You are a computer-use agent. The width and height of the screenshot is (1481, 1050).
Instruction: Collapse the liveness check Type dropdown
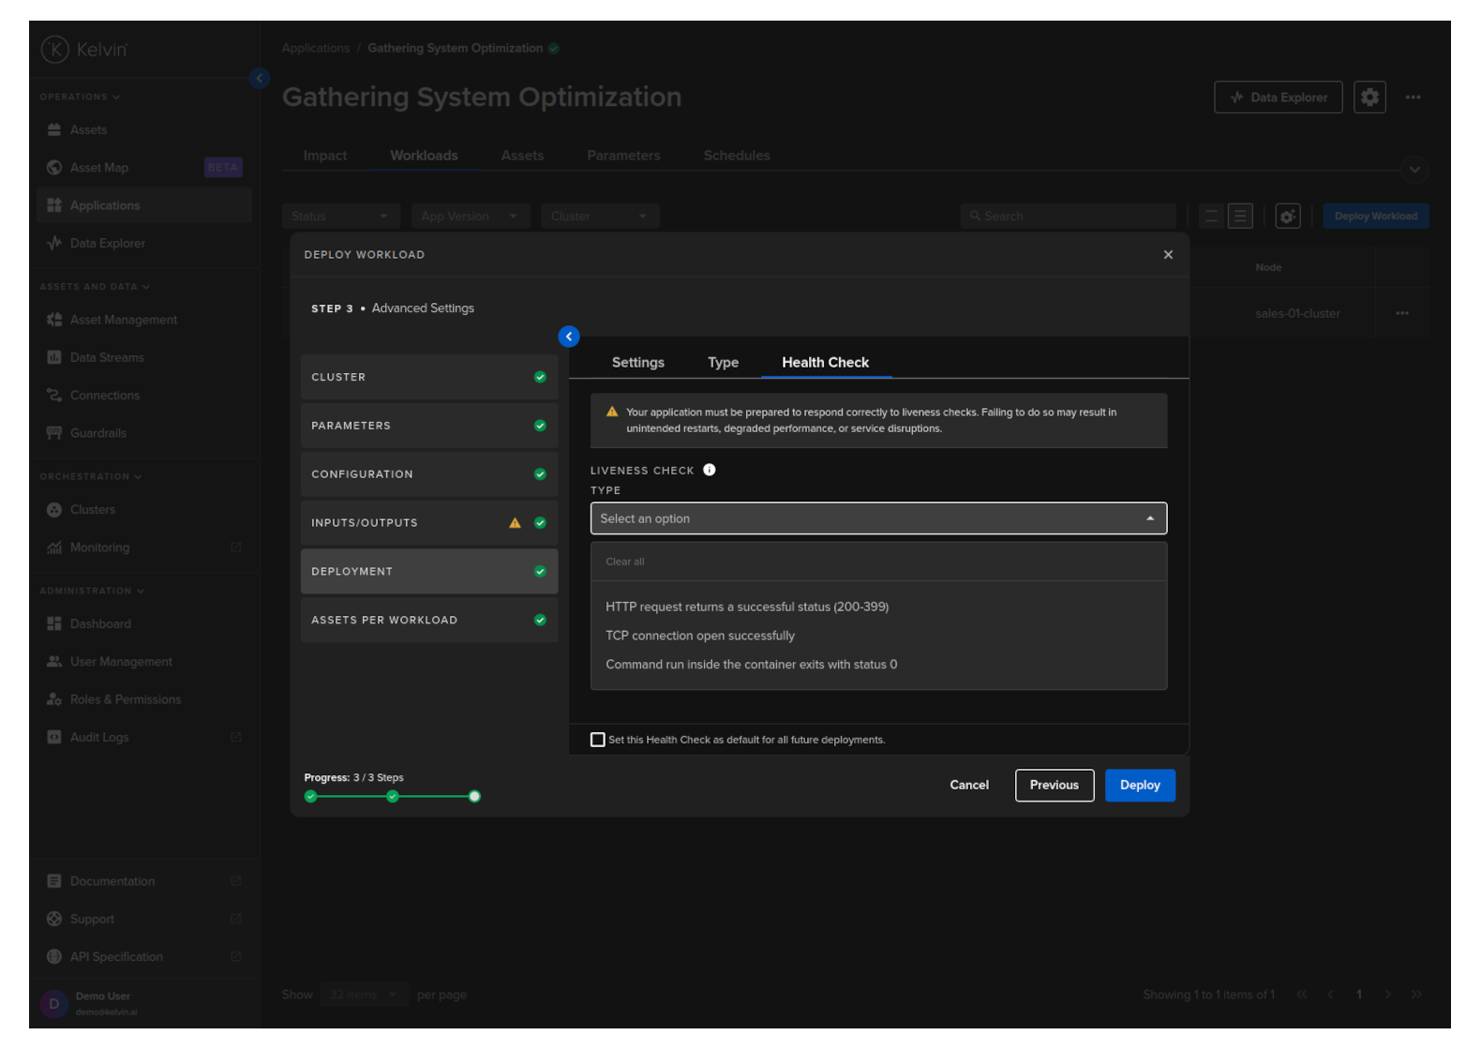tap(1150, 518)
